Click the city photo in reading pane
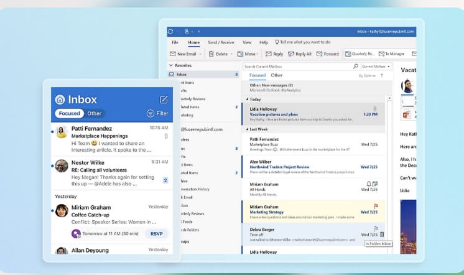464x275 pixels. coord(409,226)
